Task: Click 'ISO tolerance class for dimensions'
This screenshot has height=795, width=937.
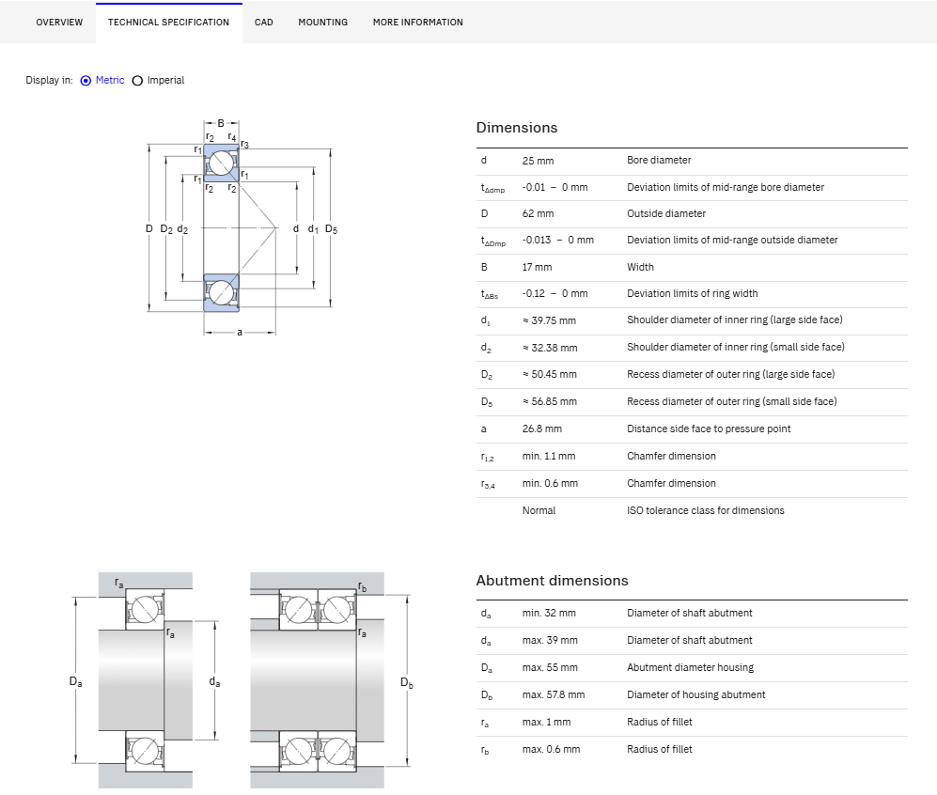Action: [705, 510]
